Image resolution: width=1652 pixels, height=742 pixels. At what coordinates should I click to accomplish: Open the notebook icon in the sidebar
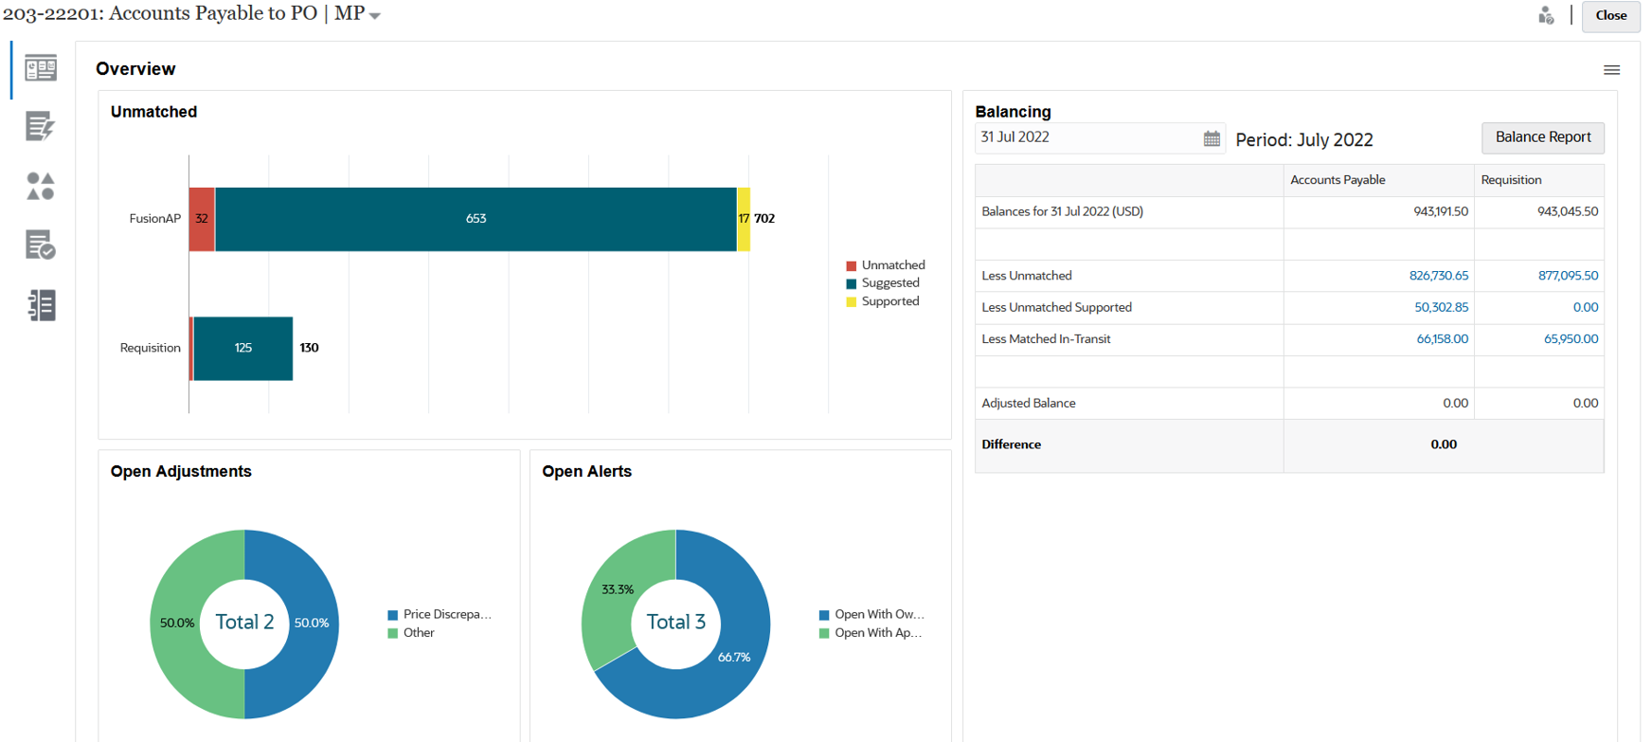click(41, 305)
